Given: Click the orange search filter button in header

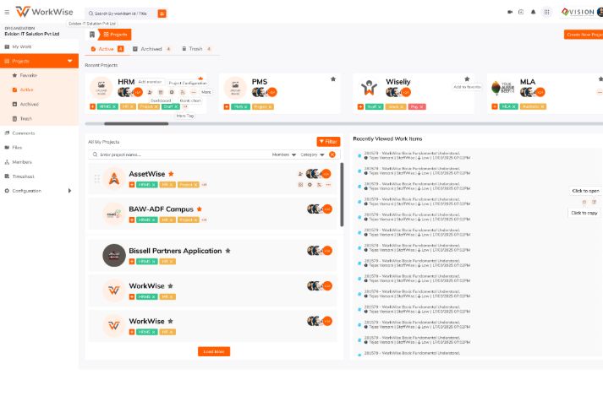Looking at the screenshot, I should point(162,14).
